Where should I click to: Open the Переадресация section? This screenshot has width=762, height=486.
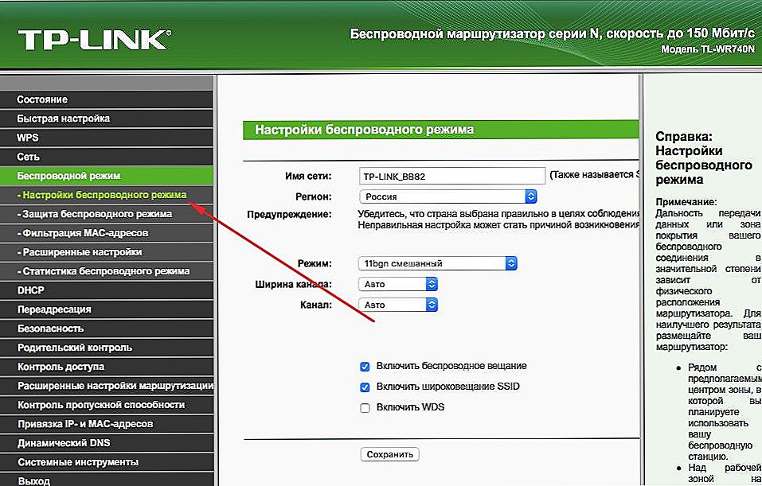click(x=107, y=309)
